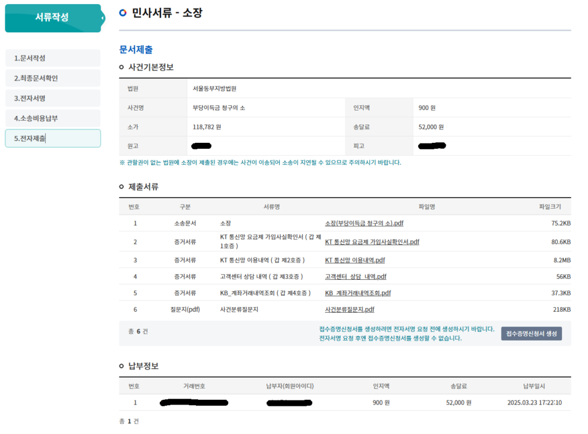
Task: Click the 서류작성 banner in the sidebar
Action: point(53,18)
